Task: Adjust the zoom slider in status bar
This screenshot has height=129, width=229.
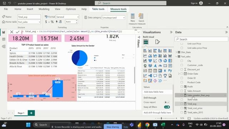Action: [161, 118]
